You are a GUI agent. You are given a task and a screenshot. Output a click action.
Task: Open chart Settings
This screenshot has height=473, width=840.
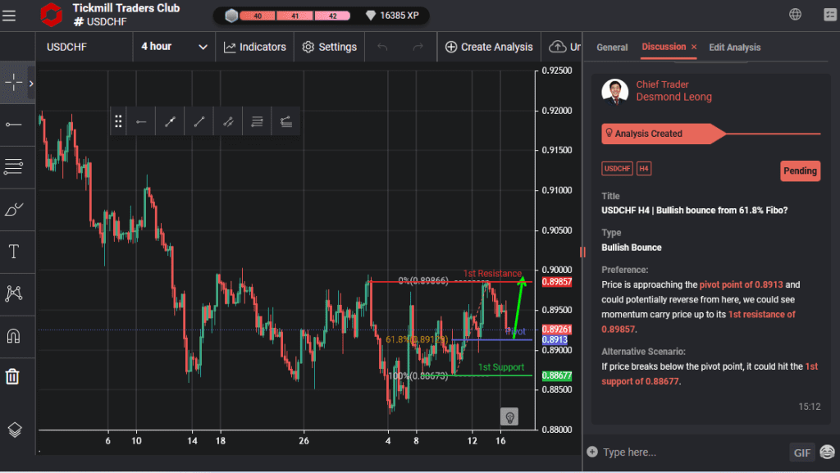tap(329, 47)
